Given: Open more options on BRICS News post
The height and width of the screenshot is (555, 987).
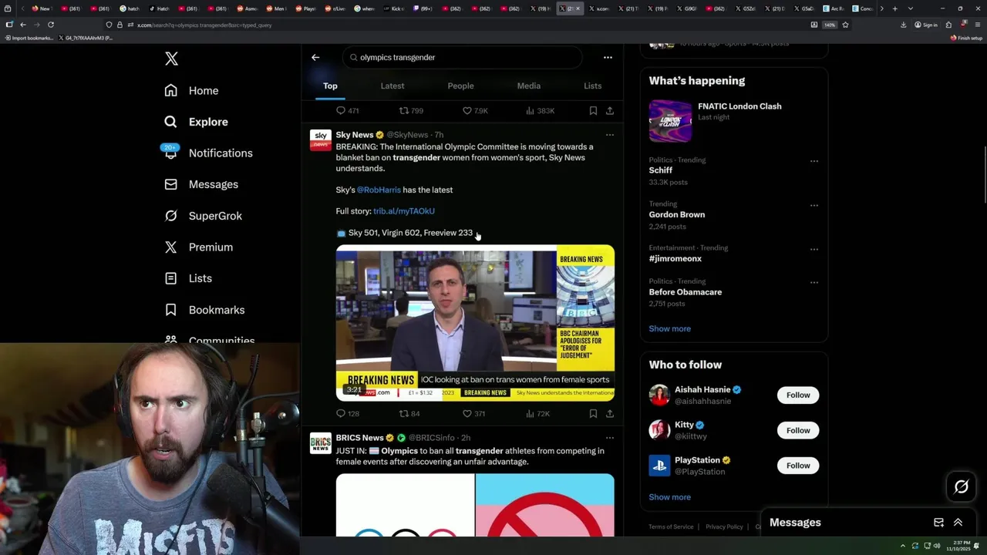Looking at the screenshot, I should point(609,438).
